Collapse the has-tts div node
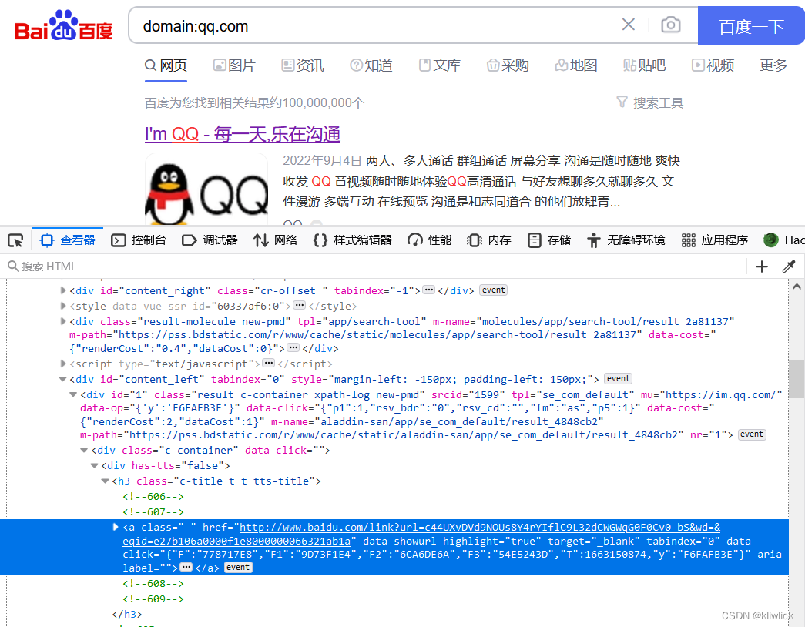The image size is (805, 627). click(x=95, y=466)
